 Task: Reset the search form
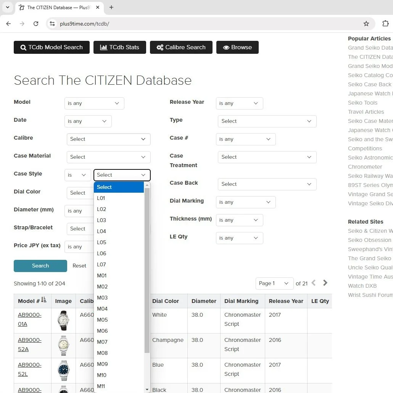[79, 266]
